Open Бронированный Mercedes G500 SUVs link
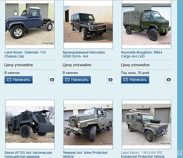The height and width of the screenshot is (158, 183). 84,54
